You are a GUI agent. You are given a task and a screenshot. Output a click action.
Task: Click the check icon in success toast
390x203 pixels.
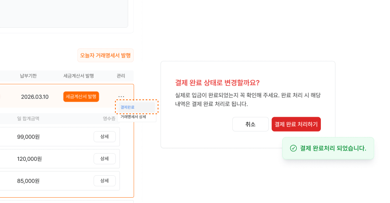click(293, 148)
